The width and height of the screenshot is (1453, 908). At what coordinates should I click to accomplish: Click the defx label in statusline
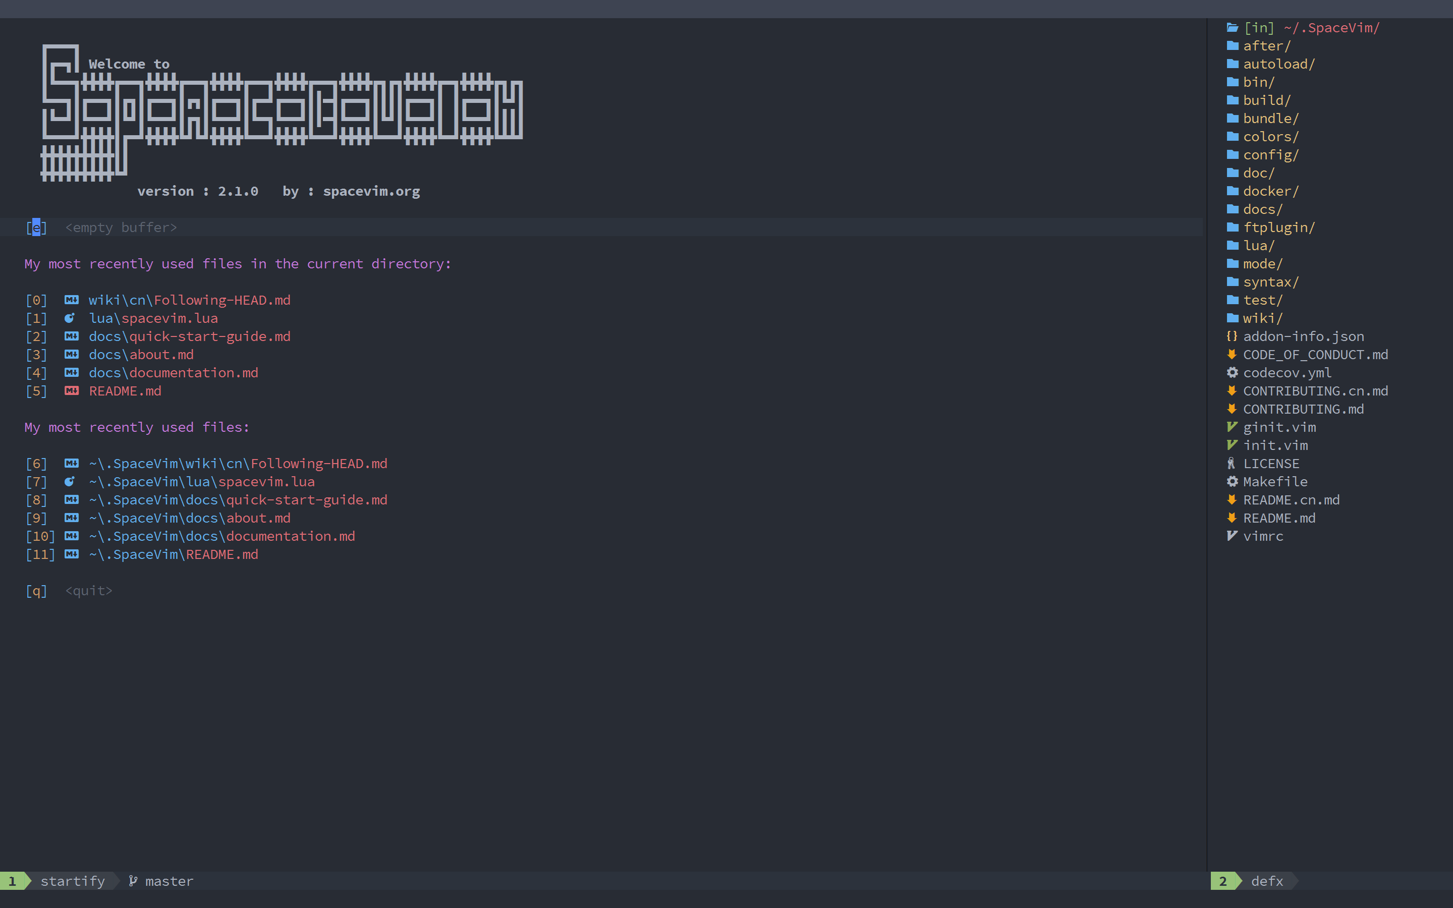click(1267, 881)
